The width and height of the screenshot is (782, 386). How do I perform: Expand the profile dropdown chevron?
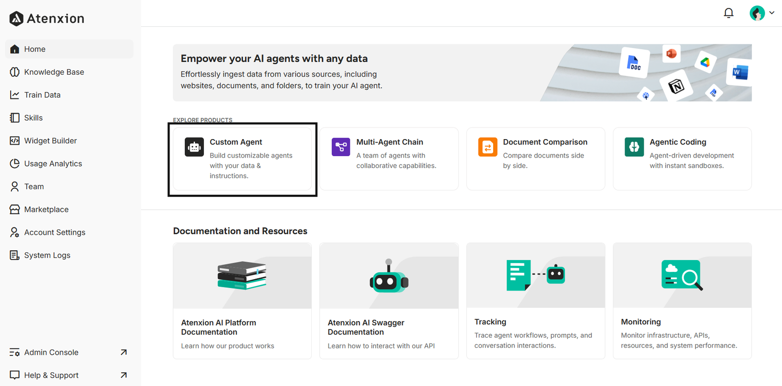point(772,13)
